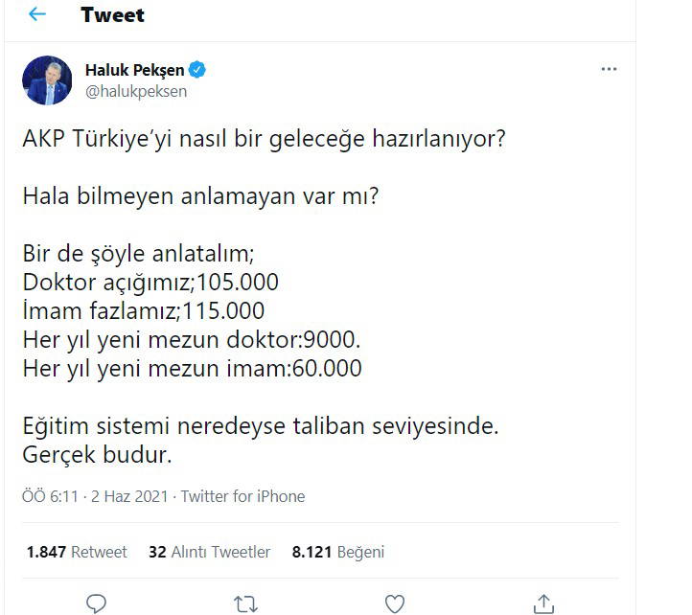Open Haluk Pekşen's profile picture
The image size is (692, 615).
[x=47, y=80]
